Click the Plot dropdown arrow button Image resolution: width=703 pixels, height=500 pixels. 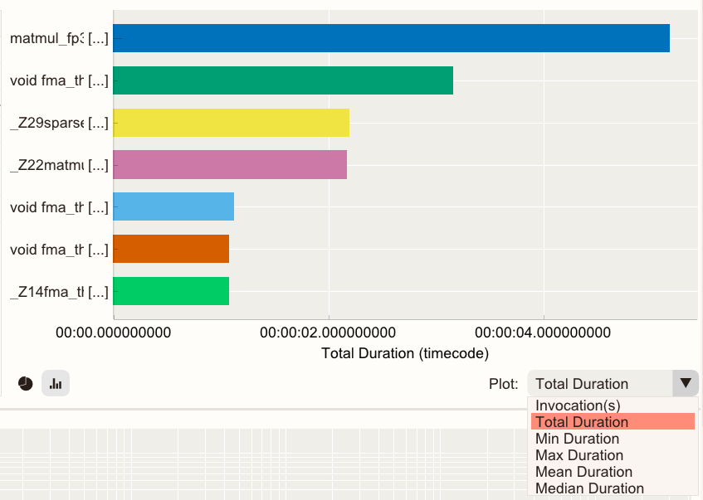pyautogui.click(x=686, y=383)
